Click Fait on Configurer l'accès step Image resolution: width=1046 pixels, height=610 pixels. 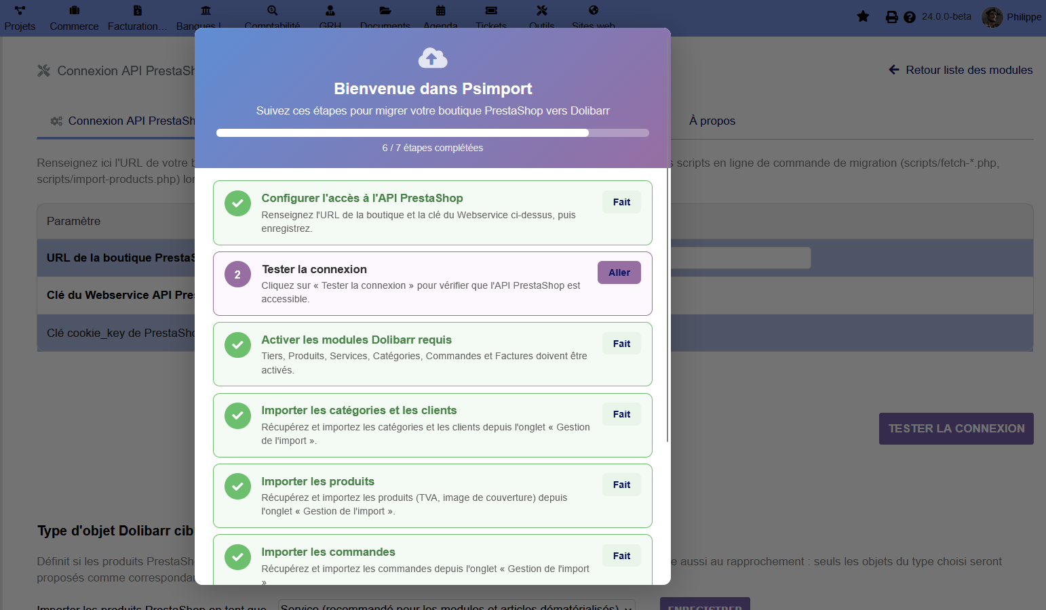coord(621,202)
